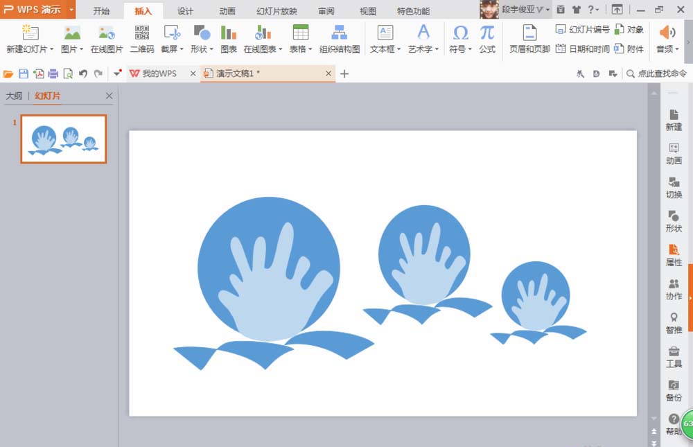Switch to the 幻灯片放映 ribbon tab
The width and height of the screenshot is (693, 447).
[x=277, y=11]
